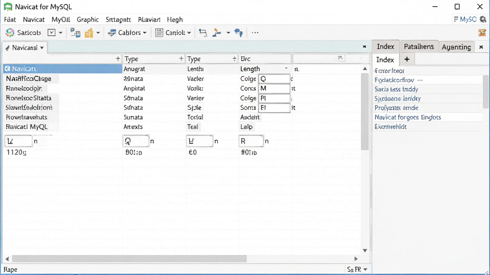Select the Rowetnaveluts row
The height and width of the screenshot is (275, 490).
click(27, 117)
